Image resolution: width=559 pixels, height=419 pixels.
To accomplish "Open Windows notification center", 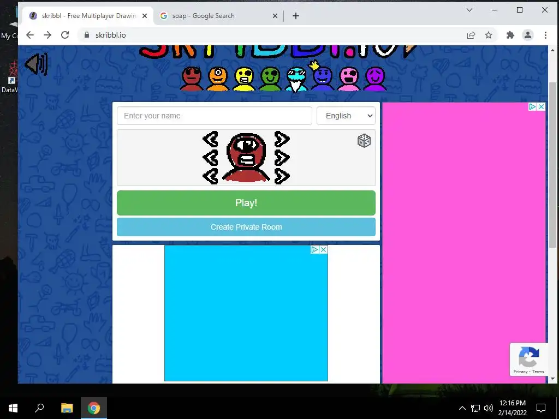I will [541, 408].
